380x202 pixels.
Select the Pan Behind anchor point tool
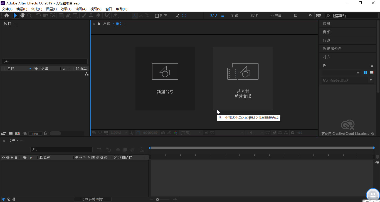[x=52, y=16]
